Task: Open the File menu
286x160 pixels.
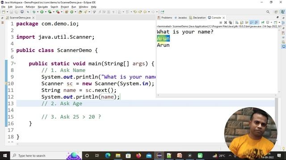Action: pos(3,7)
